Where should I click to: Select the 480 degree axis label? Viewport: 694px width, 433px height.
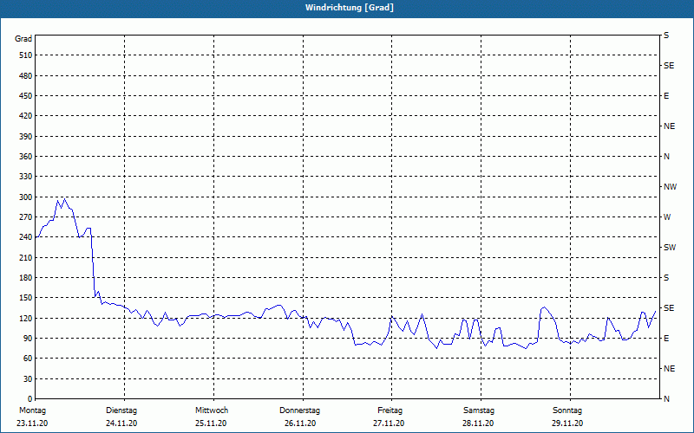26,75
